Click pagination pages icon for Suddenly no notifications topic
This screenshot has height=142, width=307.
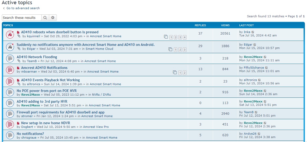(170, 49)
